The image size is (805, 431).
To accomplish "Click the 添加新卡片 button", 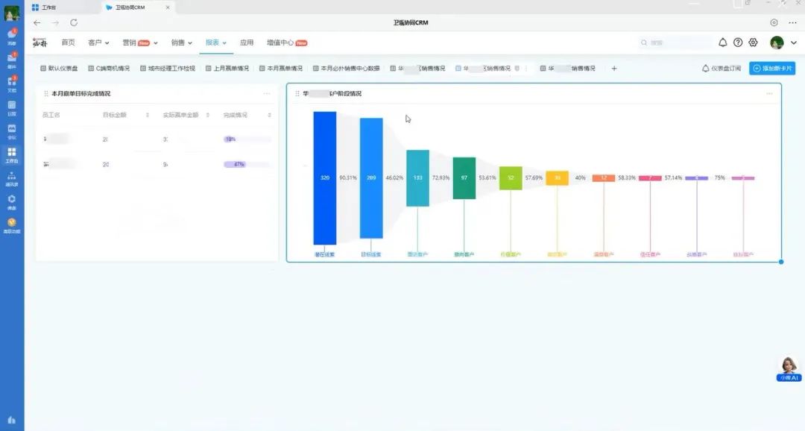I will (x=772, y=69).
